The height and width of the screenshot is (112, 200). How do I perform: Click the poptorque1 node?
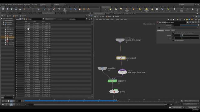(121, 58)
